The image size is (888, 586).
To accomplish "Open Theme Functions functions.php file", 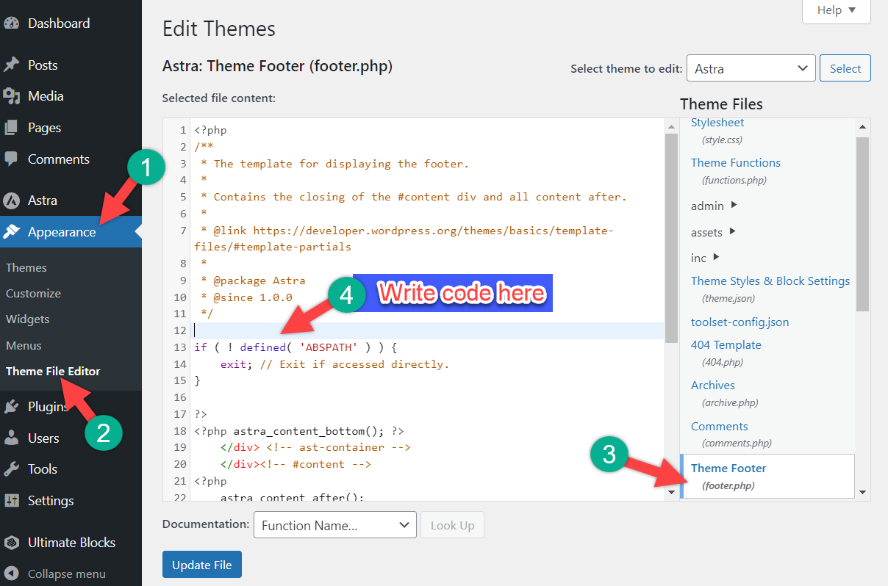I will (735, 162).
